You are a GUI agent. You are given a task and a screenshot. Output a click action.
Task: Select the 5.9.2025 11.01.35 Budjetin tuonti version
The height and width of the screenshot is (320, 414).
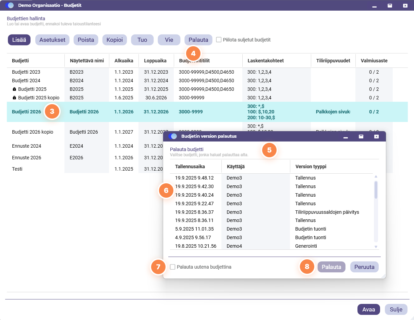point(271,229)
